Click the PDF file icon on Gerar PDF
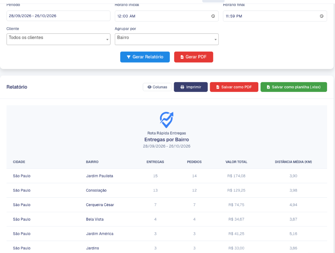 tap(182, 57)
